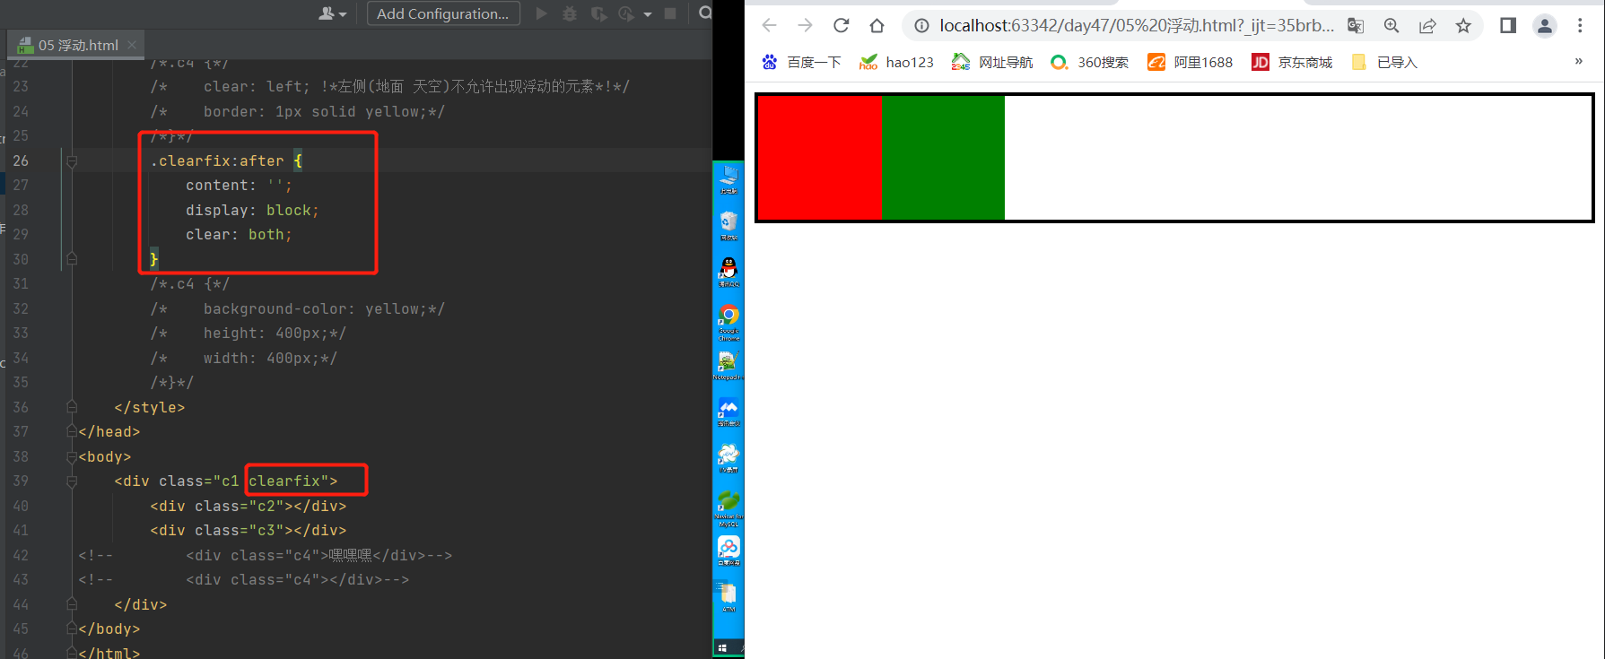
Task: Stop the running process with the stop icon
Action: (x=670, y=13)
